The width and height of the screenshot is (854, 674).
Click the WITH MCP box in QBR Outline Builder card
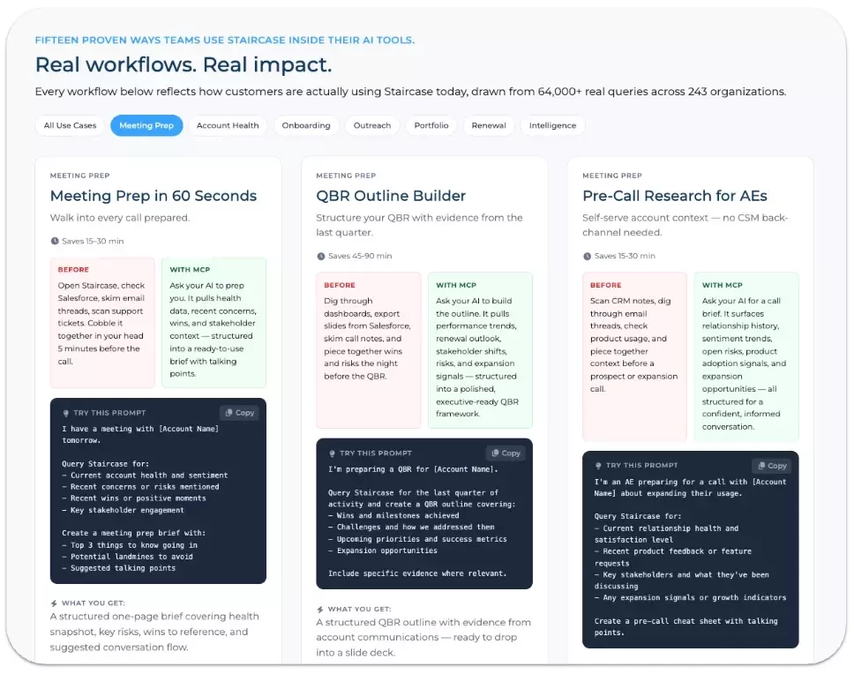coord(480,349)
